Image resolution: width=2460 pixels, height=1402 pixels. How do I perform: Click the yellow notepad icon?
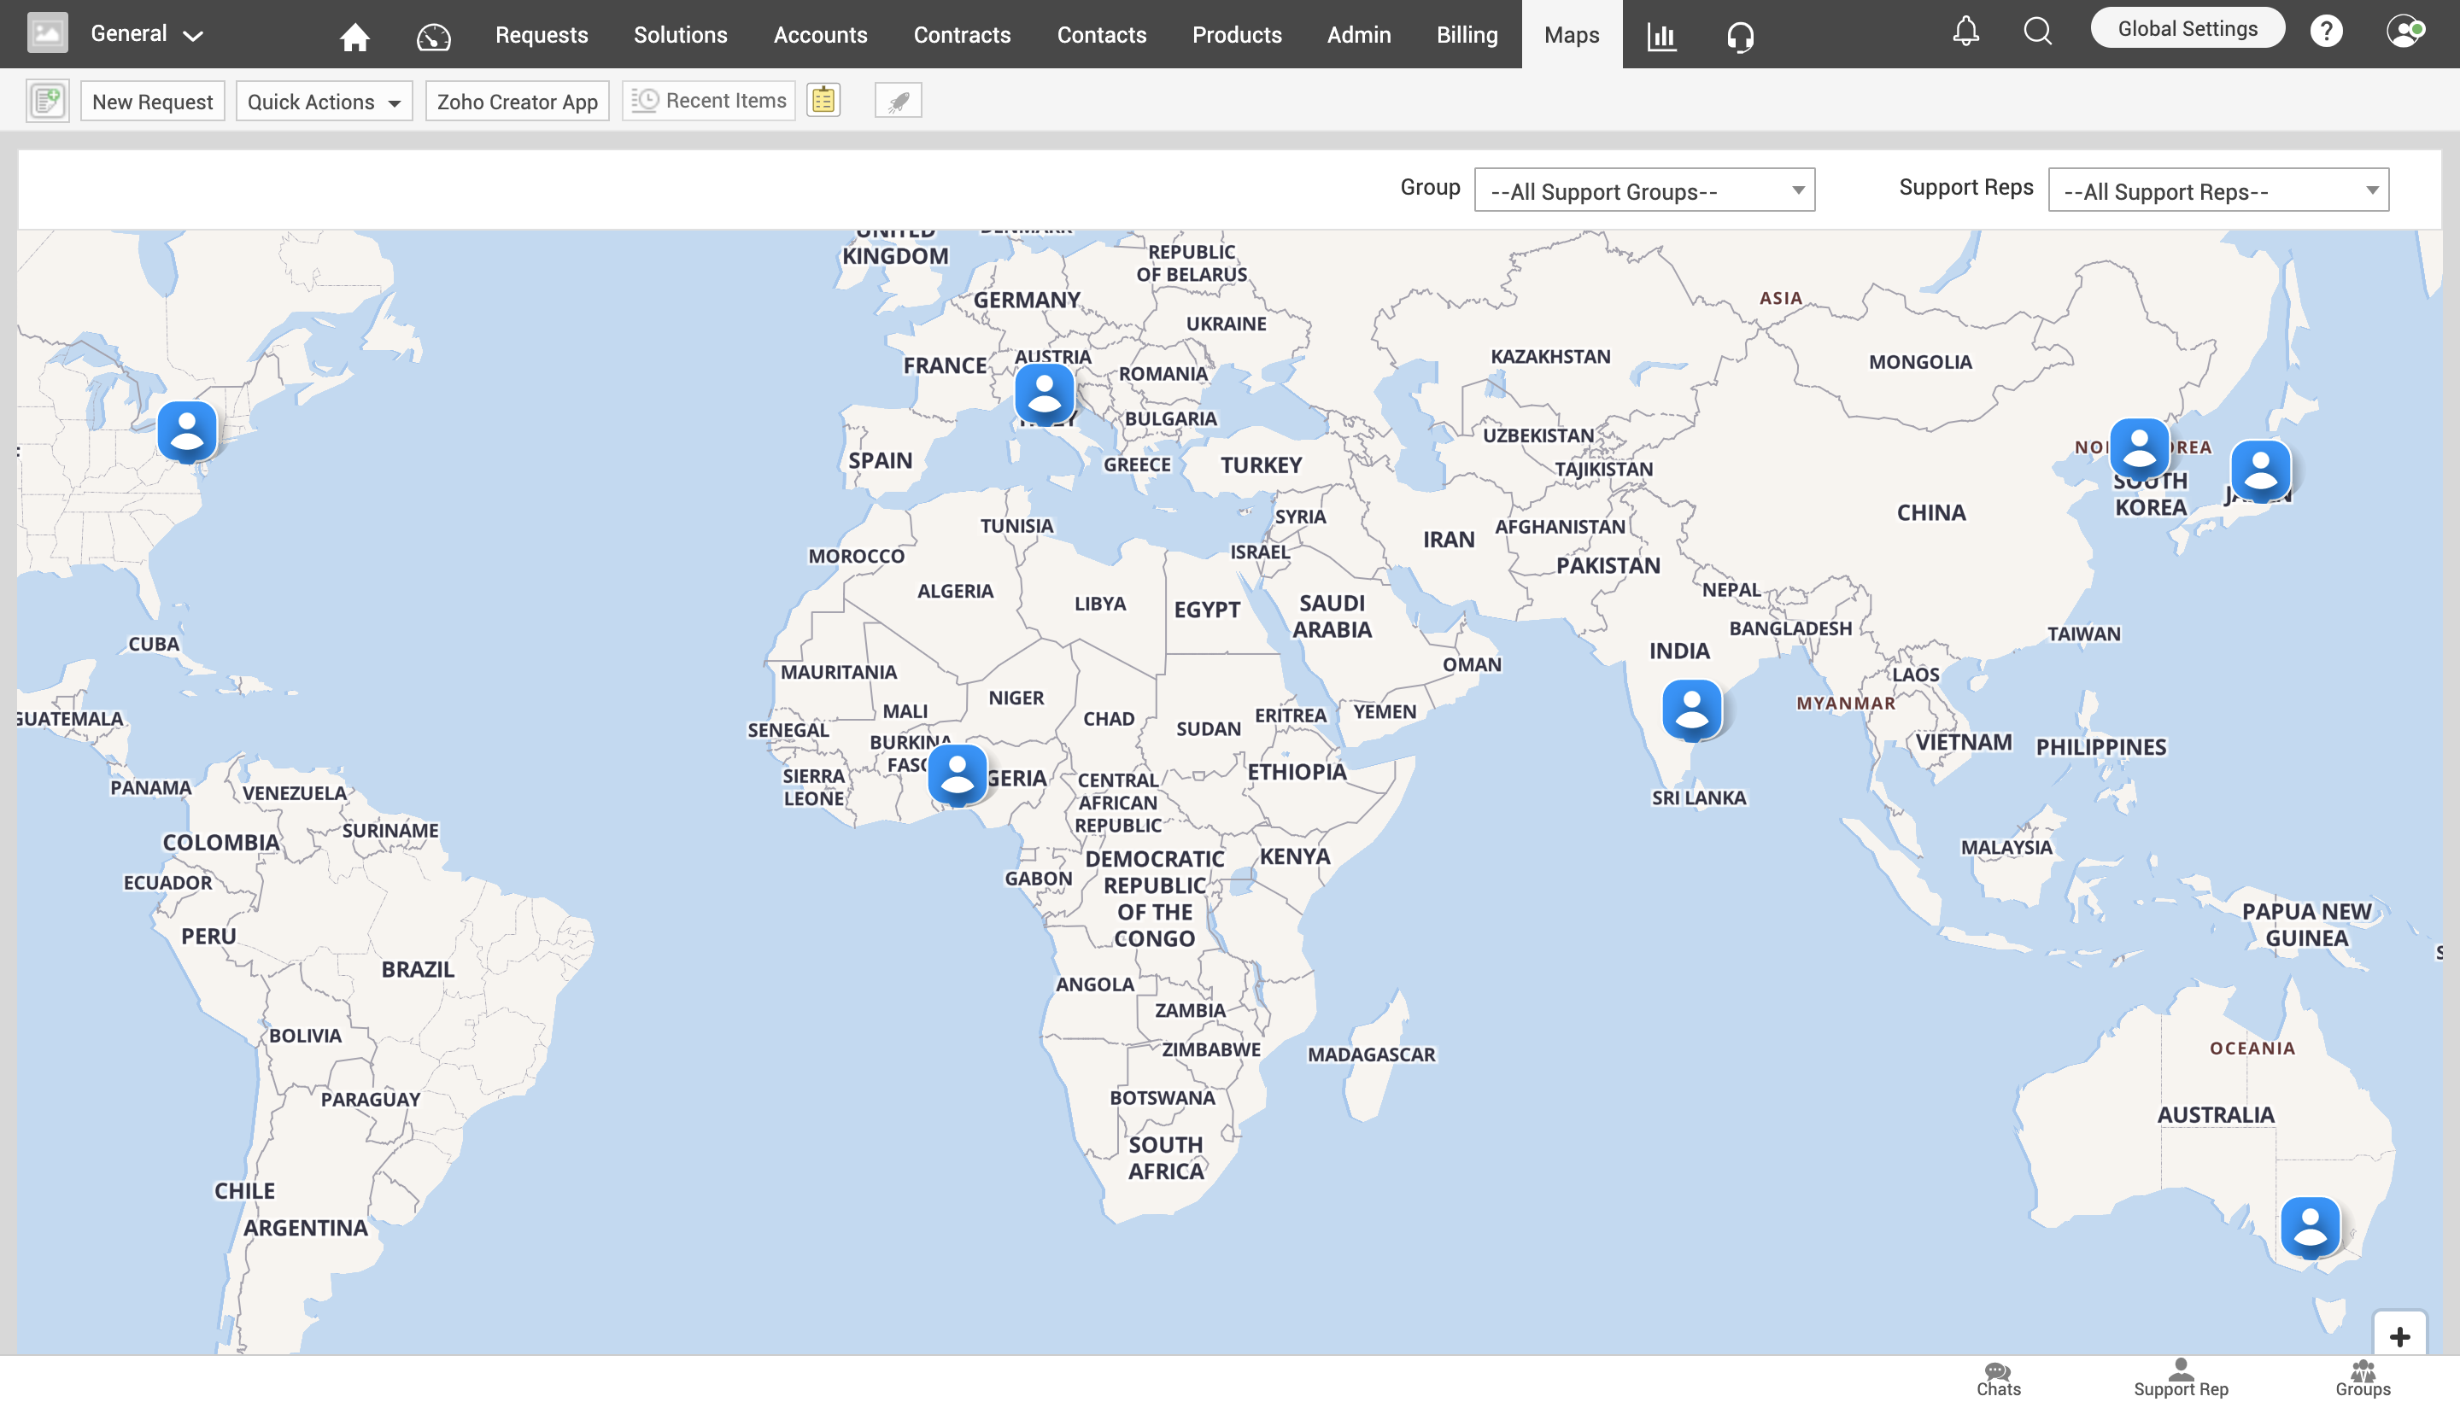pyautogui.click(x=823, y=100)
